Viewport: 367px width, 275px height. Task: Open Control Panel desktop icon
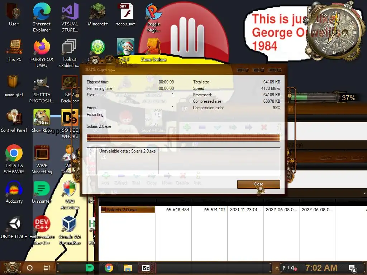click(14, 121)
